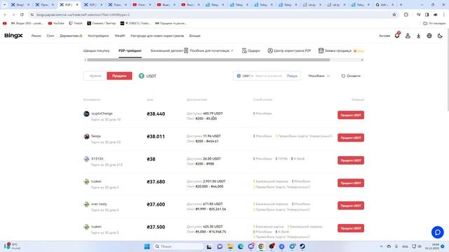
Task: Open Steam from the taskbar
Action: pos(302,246)
